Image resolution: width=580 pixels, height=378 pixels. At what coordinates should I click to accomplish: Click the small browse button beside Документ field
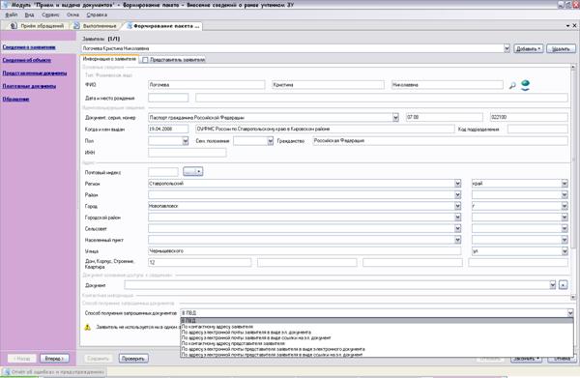[563, 285]
